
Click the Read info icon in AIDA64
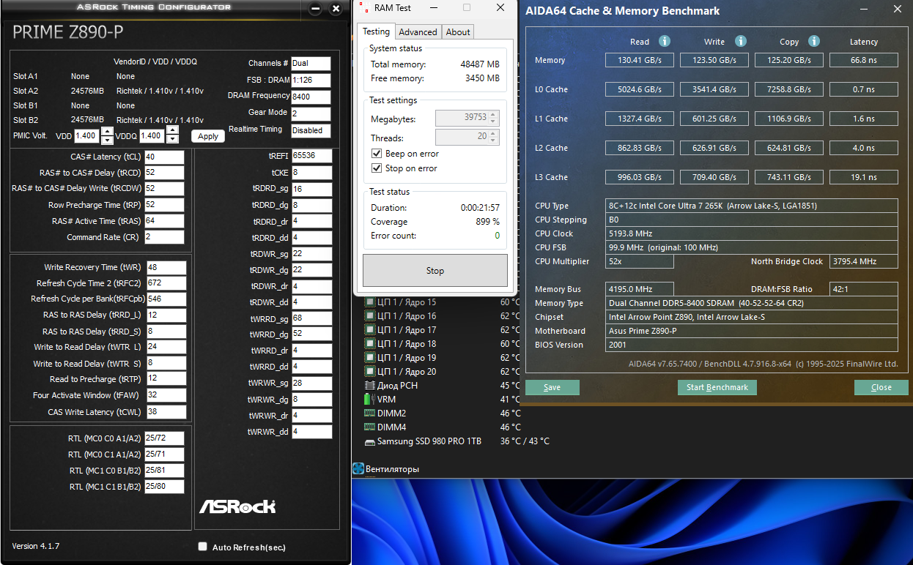point(665,42)
